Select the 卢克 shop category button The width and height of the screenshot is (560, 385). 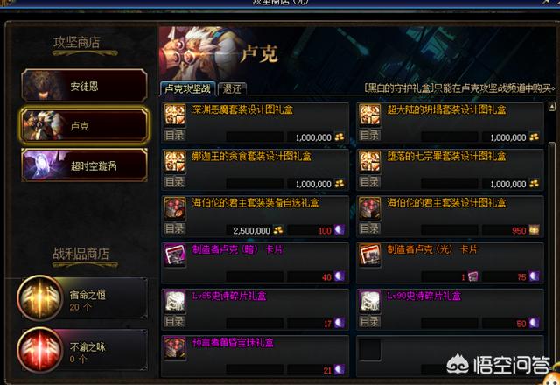point(84,126)
